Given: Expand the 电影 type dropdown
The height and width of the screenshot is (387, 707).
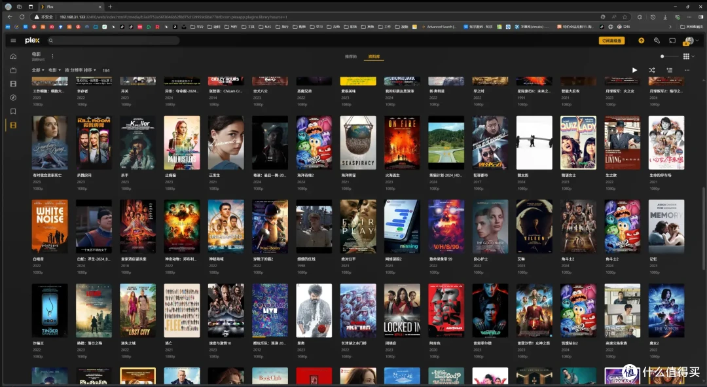Looking at the screenshot, I should [x=54, y=70].
